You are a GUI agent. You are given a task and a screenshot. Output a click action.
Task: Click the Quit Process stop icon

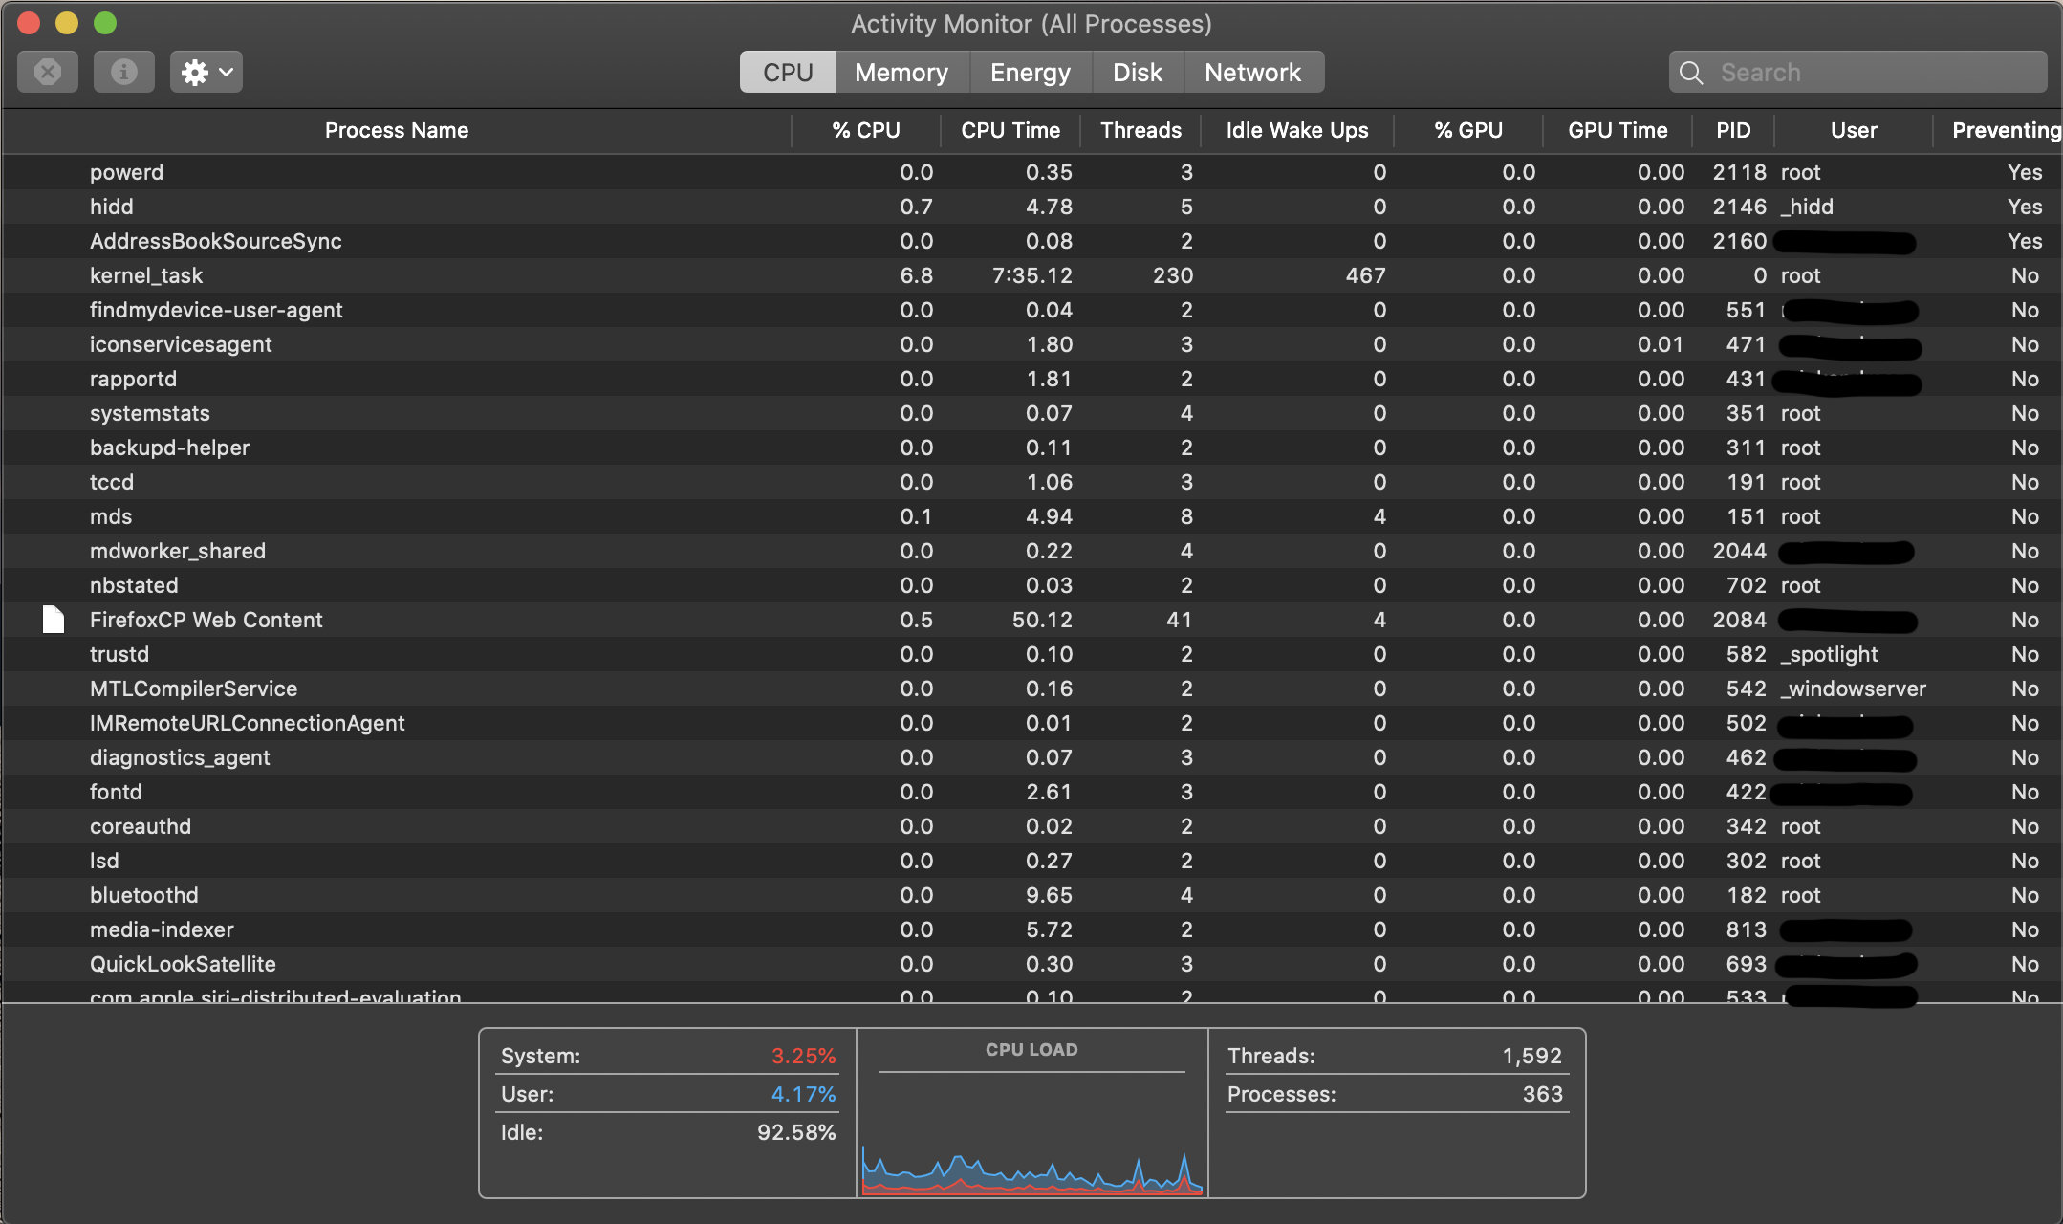[48, 72]
